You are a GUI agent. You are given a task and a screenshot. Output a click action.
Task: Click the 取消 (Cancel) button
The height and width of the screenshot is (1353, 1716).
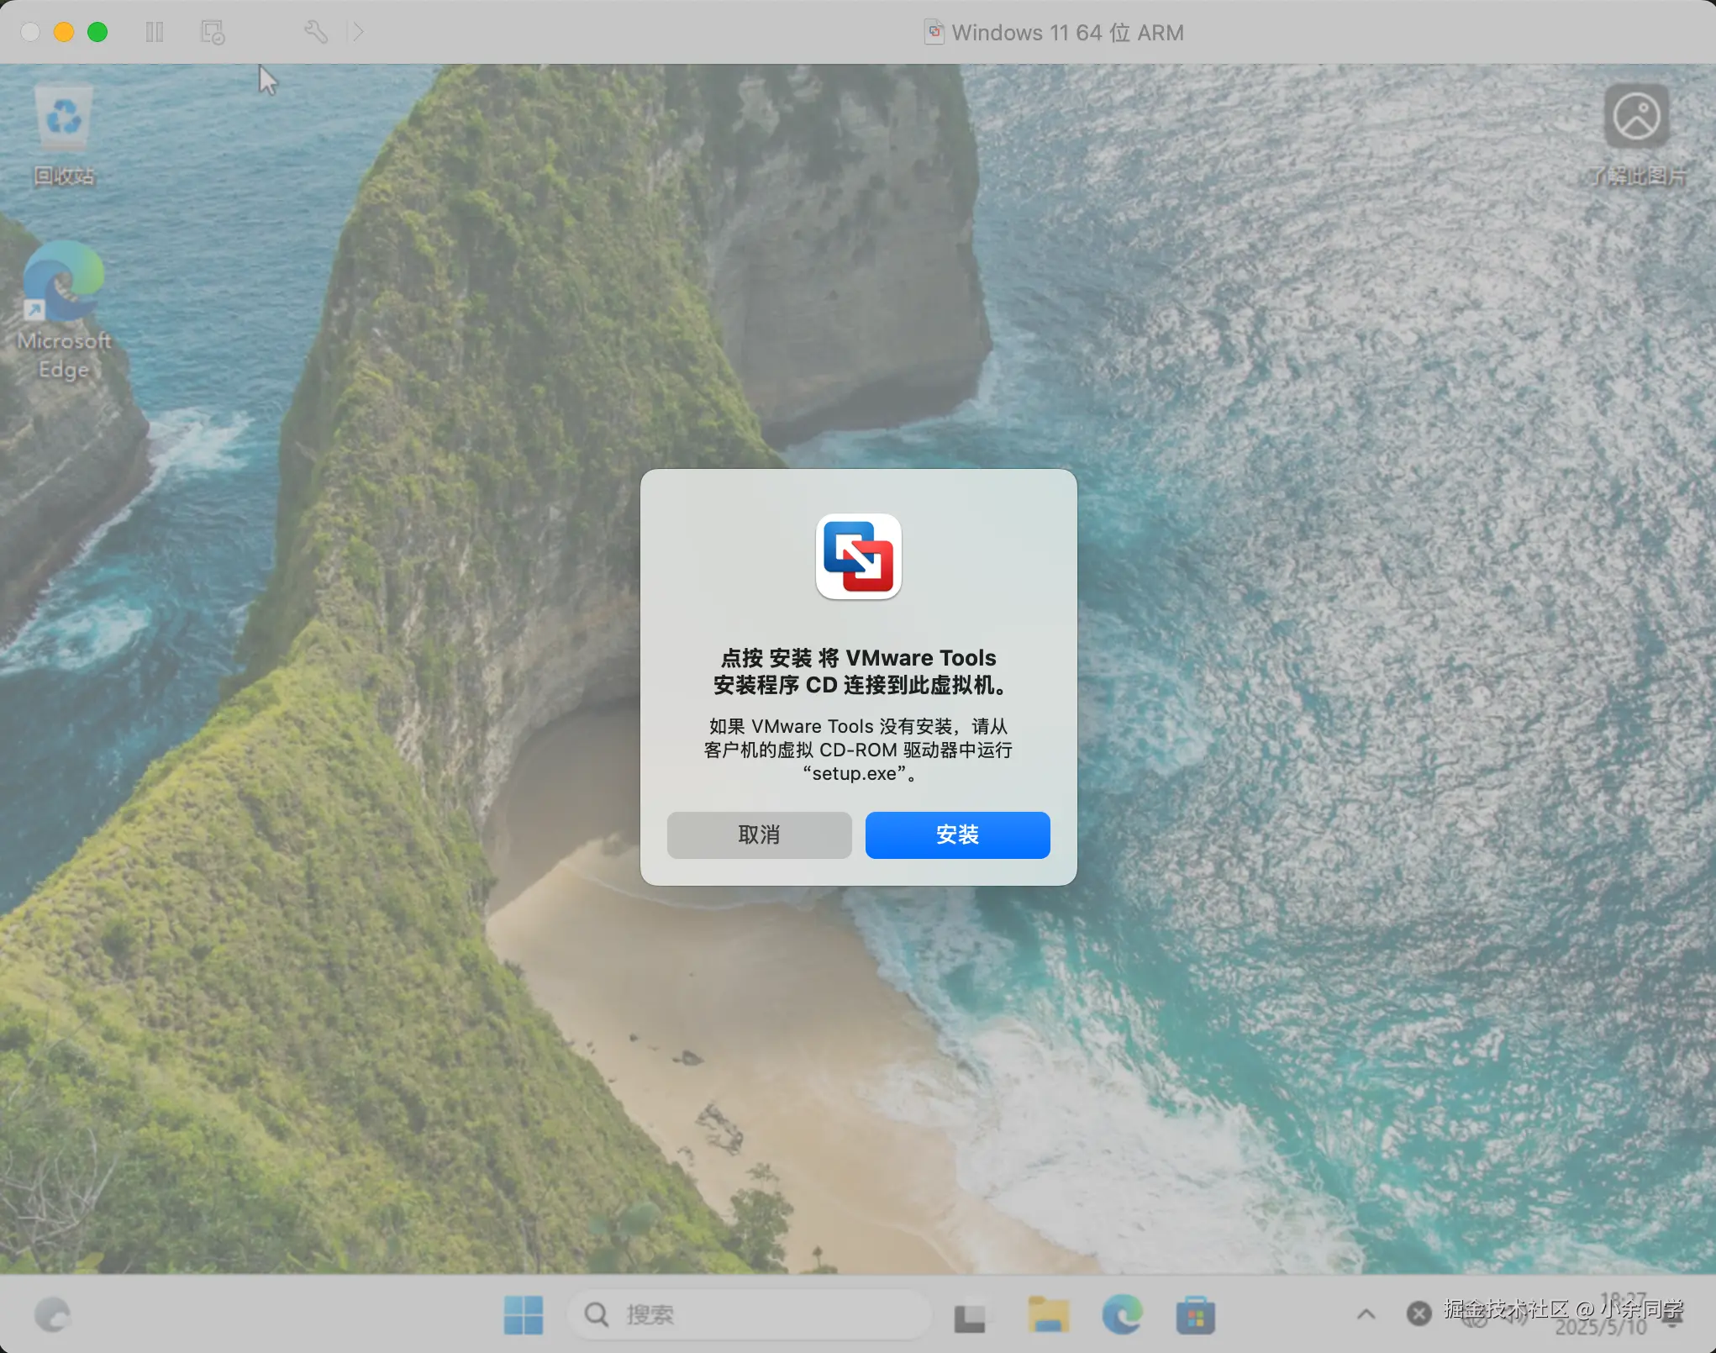point(759,834)
